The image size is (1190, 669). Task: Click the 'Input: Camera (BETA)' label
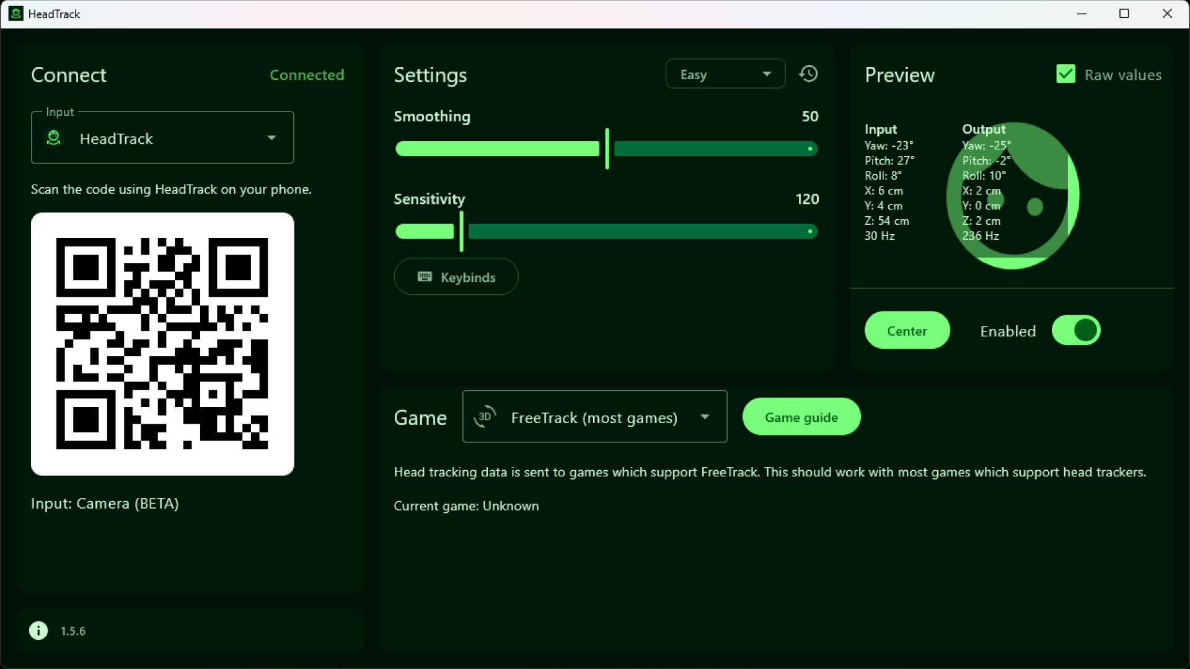105,504
